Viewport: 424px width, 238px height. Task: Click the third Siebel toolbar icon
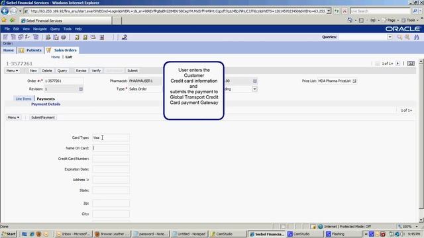pyautogui.click(x=21, y=37)
